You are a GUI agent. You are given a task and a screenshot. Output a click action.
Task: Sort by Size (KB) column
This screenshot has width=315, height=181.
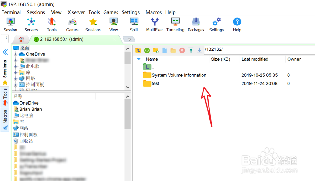[220, 59]
